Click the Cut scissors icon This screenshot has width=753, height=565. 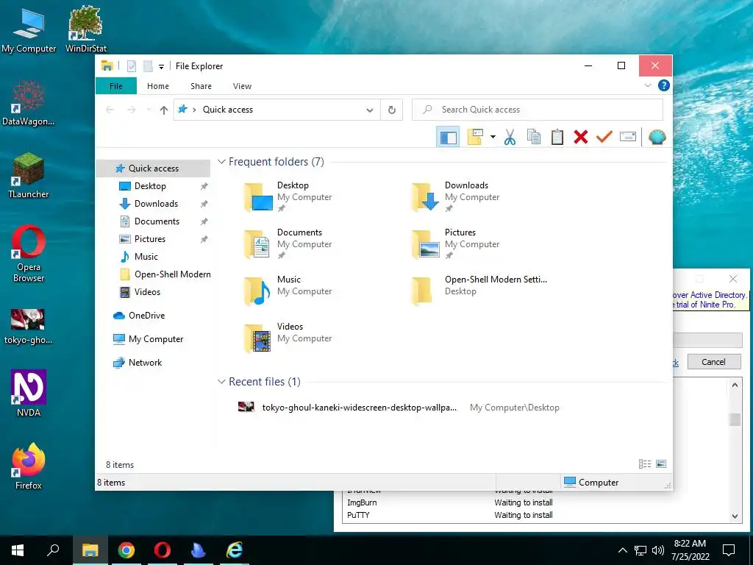pos(510,138)
